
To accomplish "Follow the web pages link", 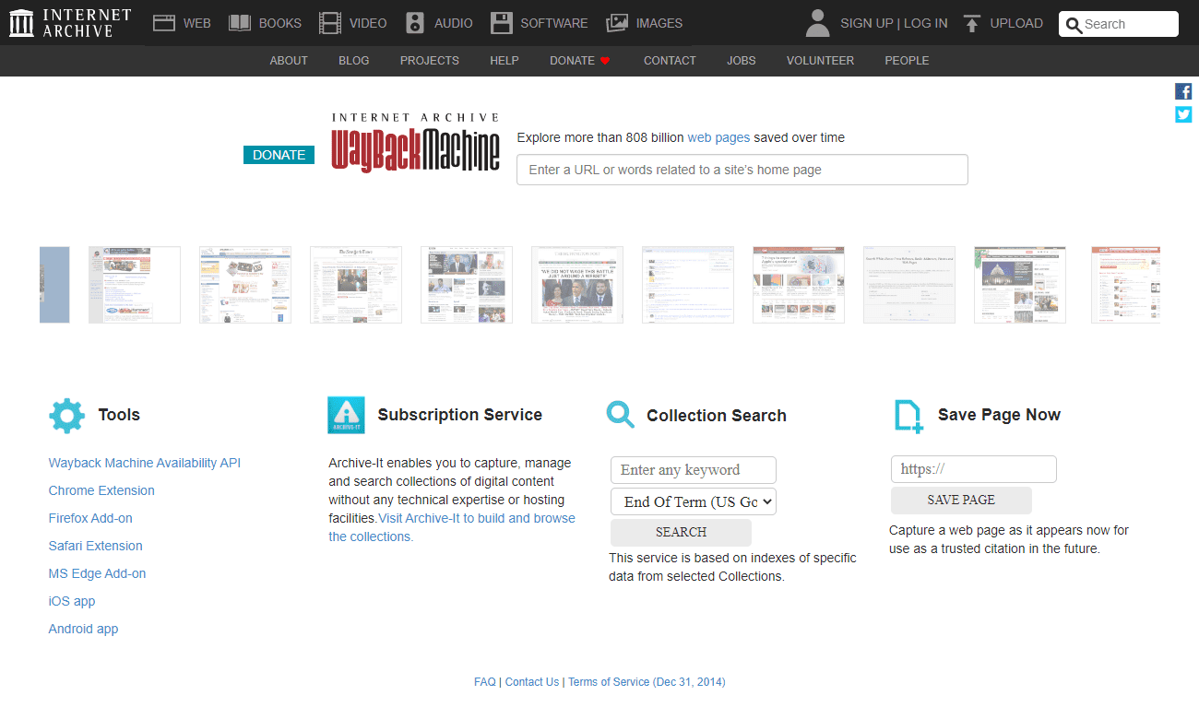I will pyautogui.click(x=718, y=137).
